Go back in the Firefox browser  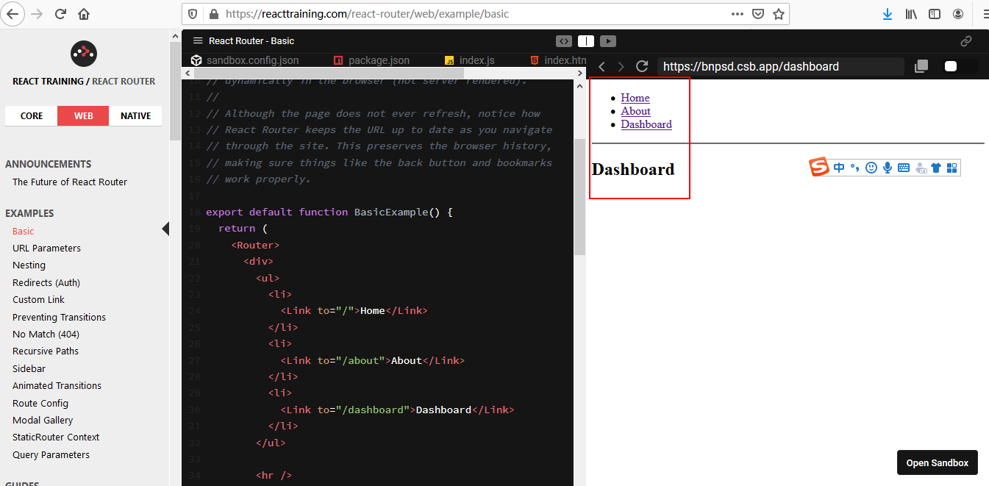coord(13,13)
